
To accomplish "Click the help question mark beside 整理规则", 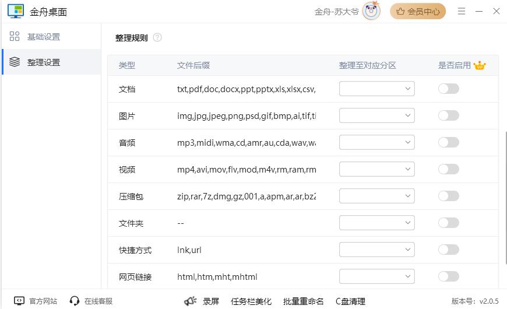I will pyautogui.click(x=157, y=38).
